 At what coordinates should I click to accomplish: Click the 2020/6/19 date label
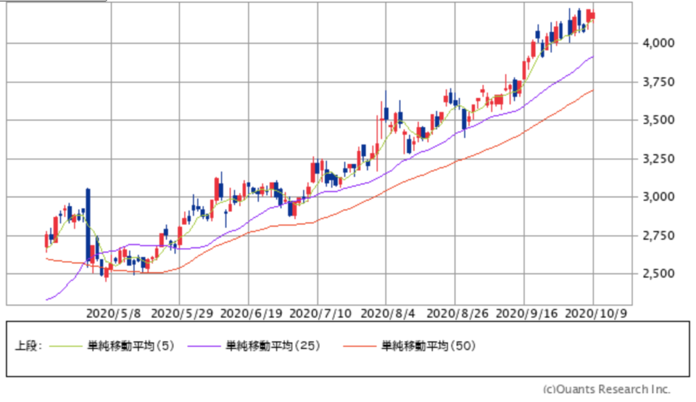click(251, 314)
